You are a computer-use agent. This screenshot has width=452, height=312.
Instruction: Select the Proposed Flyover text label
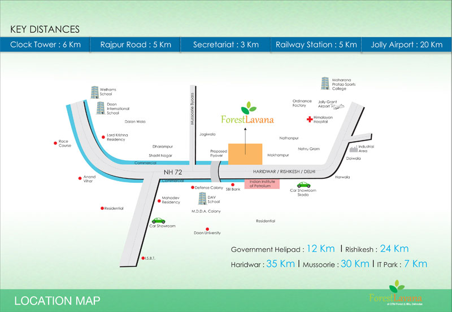tap(219, 153)
